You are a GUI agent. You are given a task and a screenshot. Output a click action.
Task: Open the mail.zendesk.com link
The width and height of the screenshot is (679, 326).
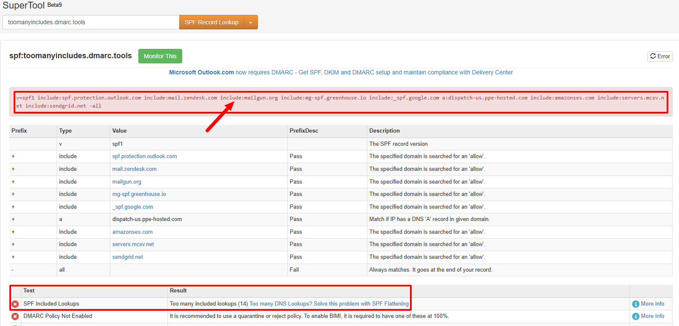(x=135, y=169)
